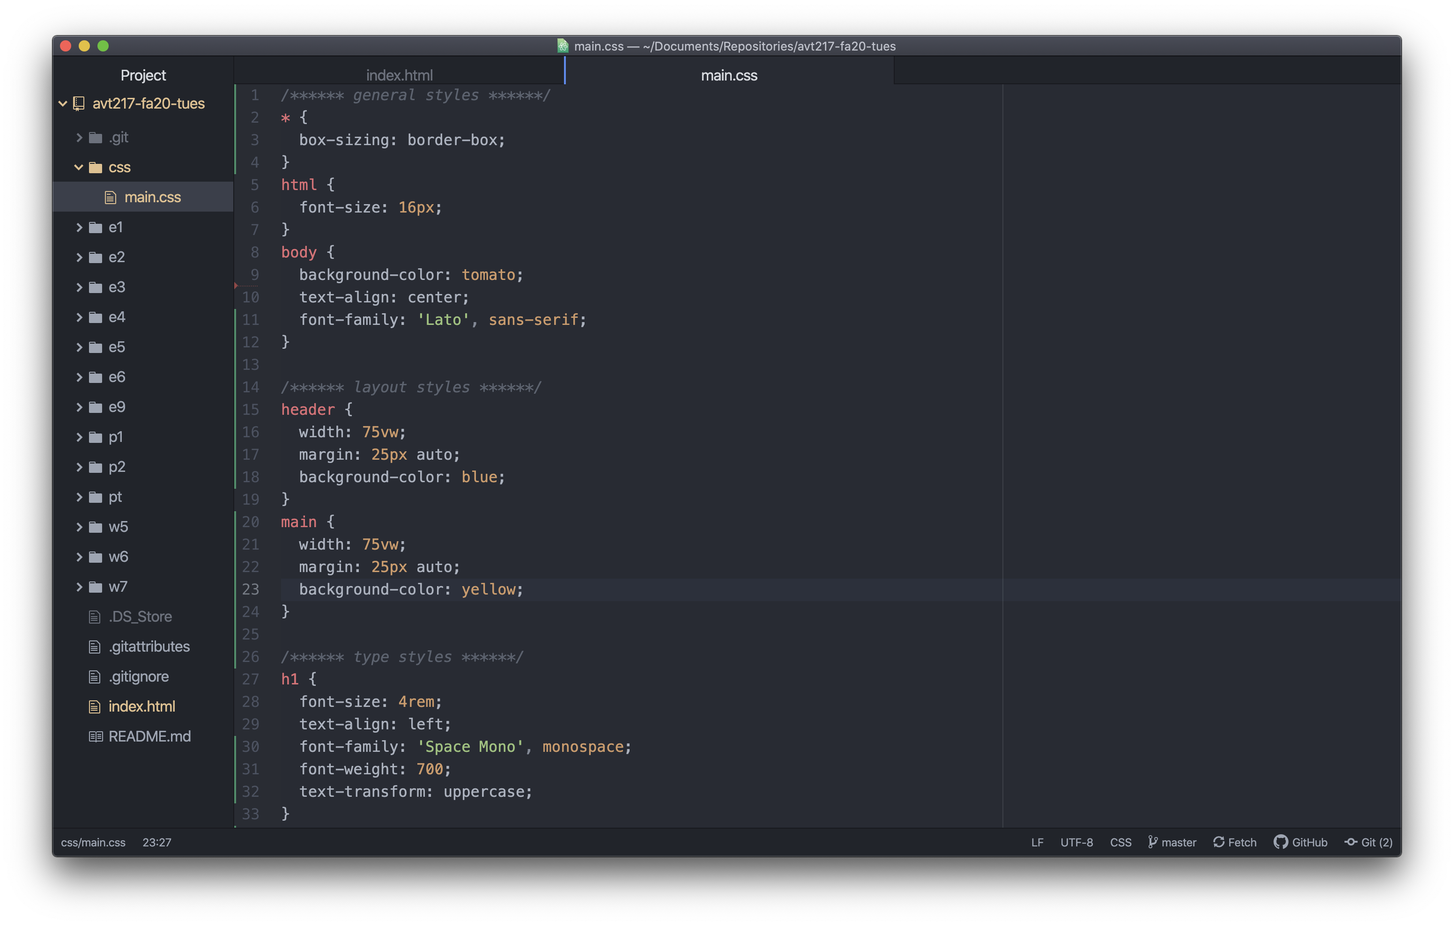
Task: Click the pt folder icon
Action: pyautogui.click(x=96, y=497)
